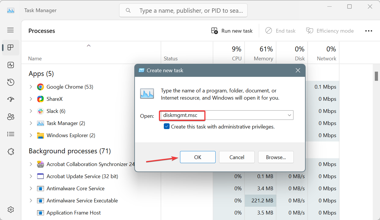Open the Users icon in sidebar
This screenshot has height=220, width=380.
click(x=11, y=117)
